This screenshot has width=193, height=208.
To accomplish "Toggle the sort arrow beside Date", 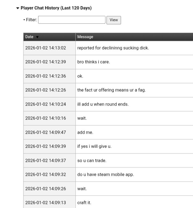I will [37, 37].
